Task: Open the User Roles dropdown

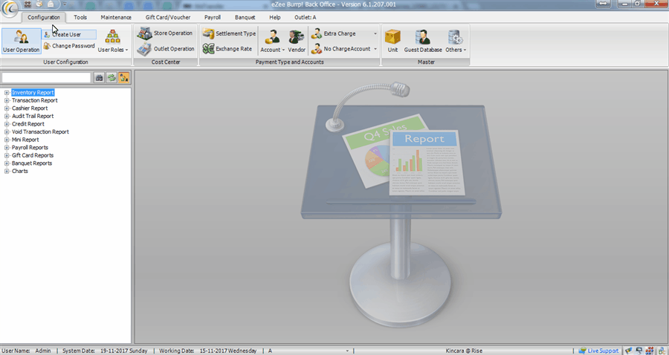Action: click(x=113, y=41)
